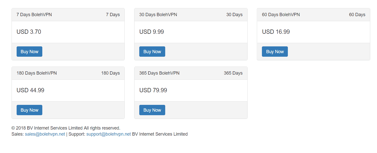377x153 pixels.
Task: Click the right-aligned 365 Days duration label
Action: (x=233, y=73)
